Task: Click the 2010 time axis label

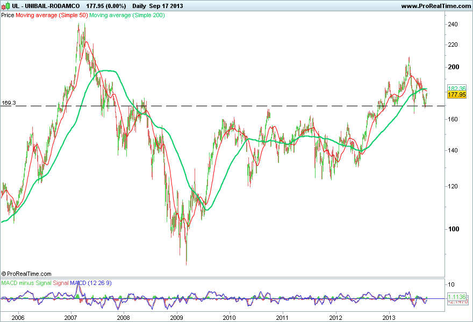Action: [230, 318]
